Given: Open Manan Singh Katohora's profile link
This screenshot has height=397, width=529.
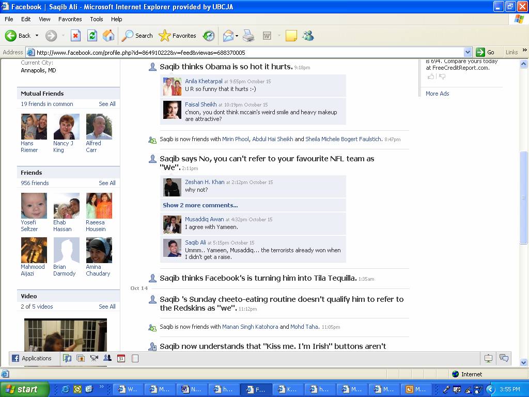Looking at the screenshot, I should (250, 327).
